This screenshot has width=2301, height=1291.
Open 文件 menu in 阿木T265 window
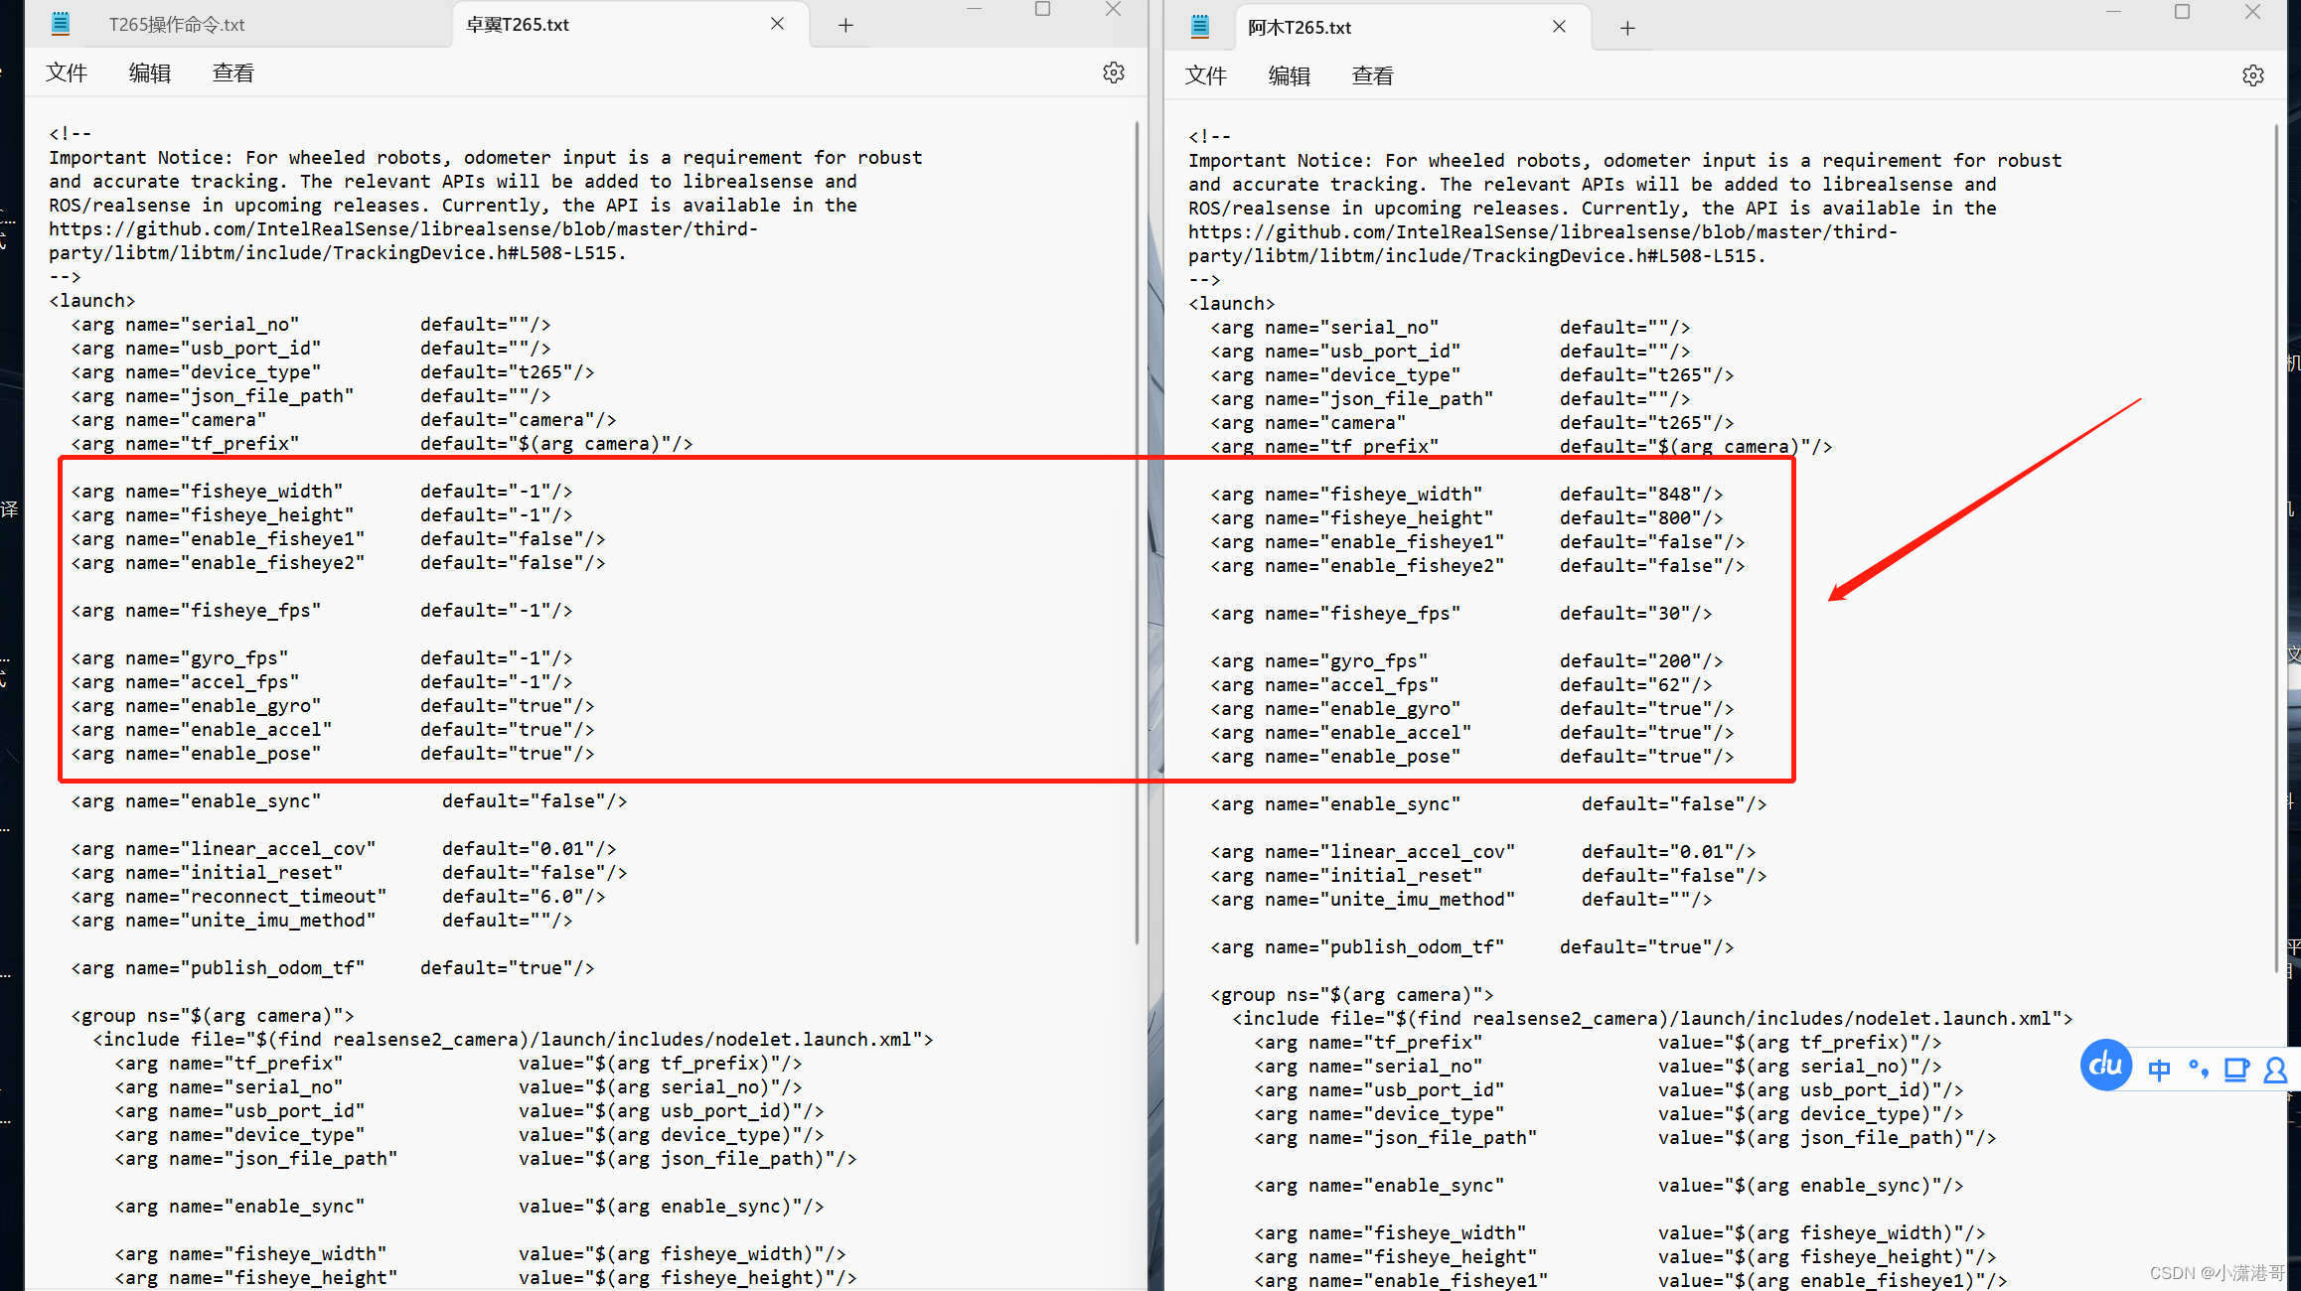(x=1206, y=75)
